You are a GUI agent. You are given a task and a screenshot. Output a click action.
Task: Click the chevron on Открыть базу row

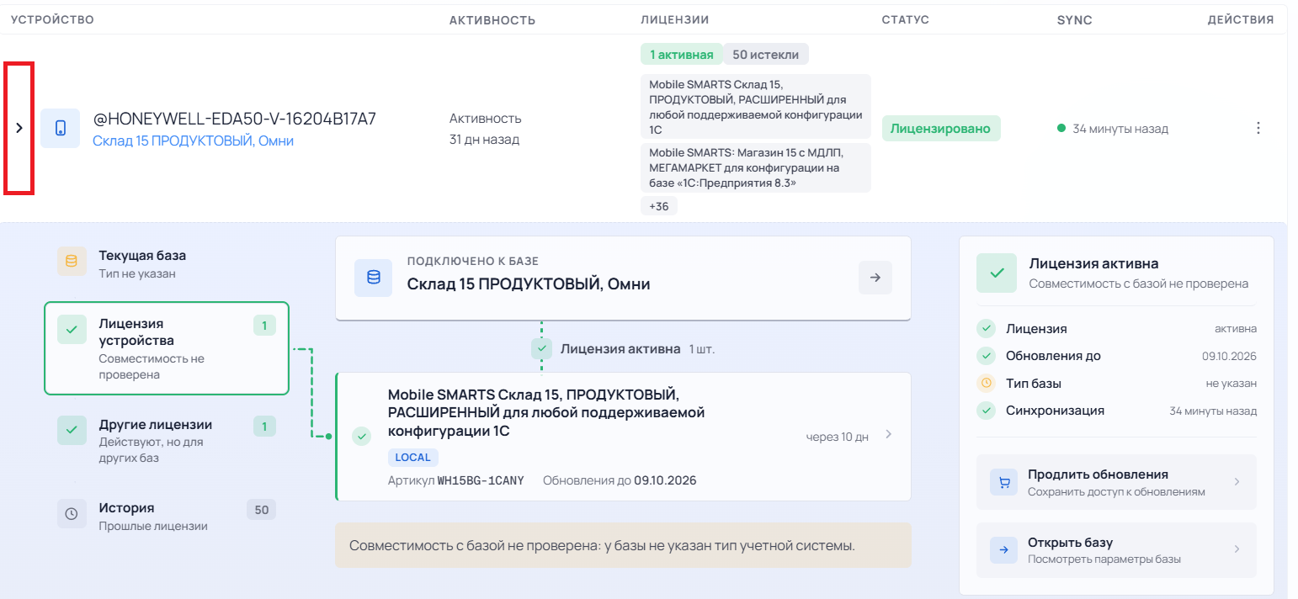(x=1237, y=549)
